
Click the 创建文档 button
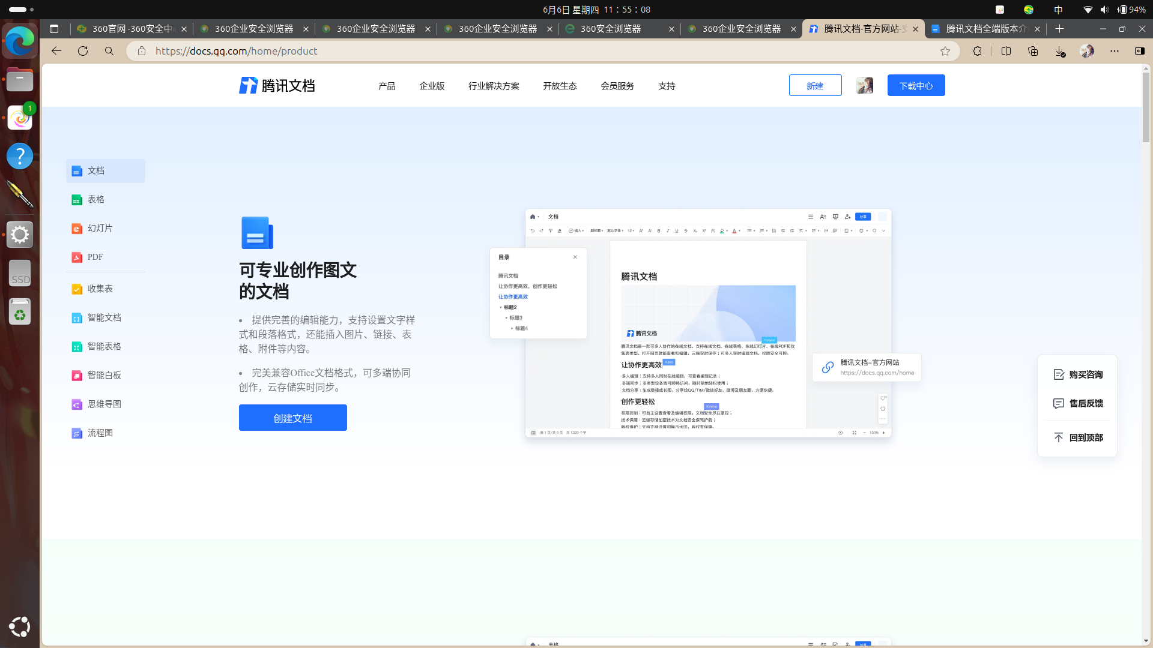[x=292, y=418]
